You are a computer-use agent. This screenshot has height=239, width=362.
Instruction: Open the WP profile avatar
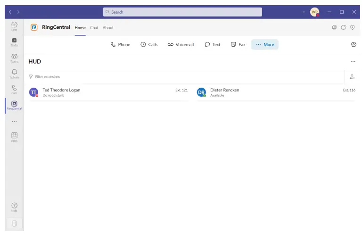pyautogui.click(x=315, y=12)
